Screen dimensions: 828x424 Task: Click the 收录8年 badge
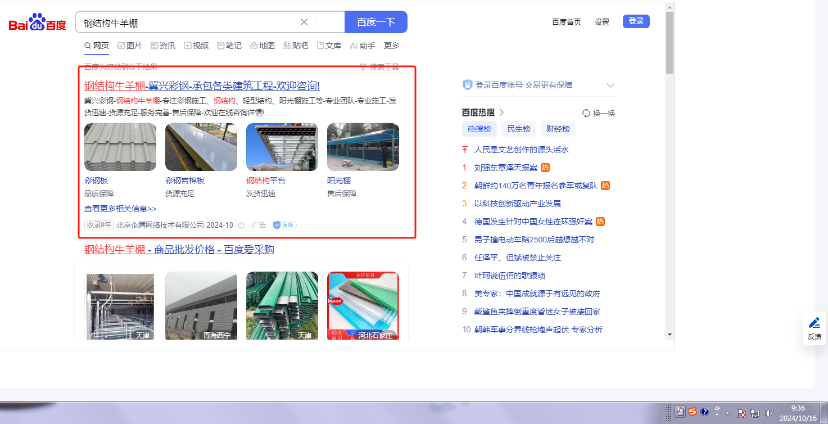click(x=99, y=225)
